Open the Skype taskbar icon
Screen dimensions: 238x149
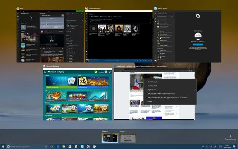82,147
